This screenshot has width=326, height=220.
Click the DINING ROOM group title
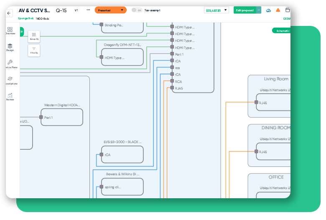(276, 128)
